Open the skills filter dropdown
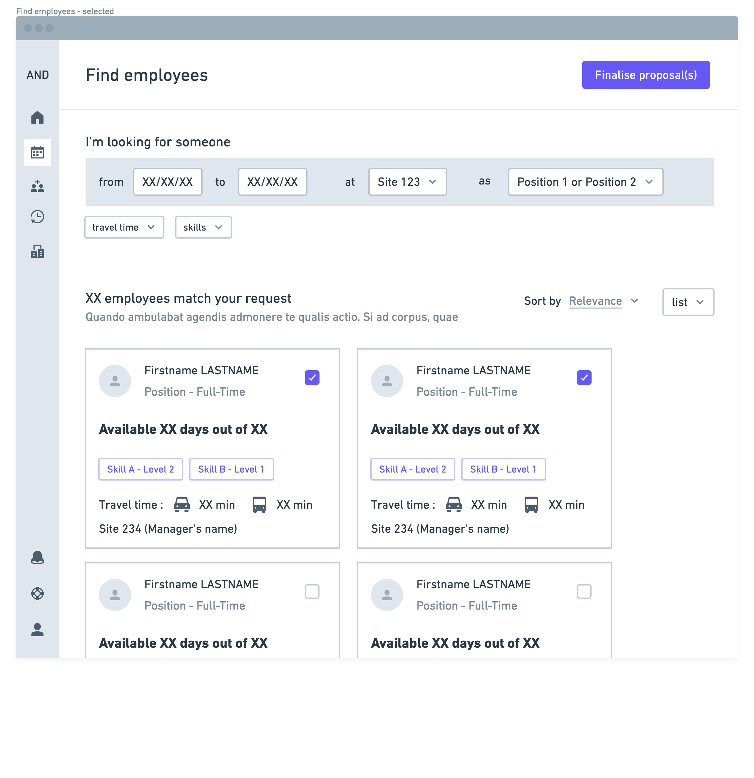 tap(203, 227)
